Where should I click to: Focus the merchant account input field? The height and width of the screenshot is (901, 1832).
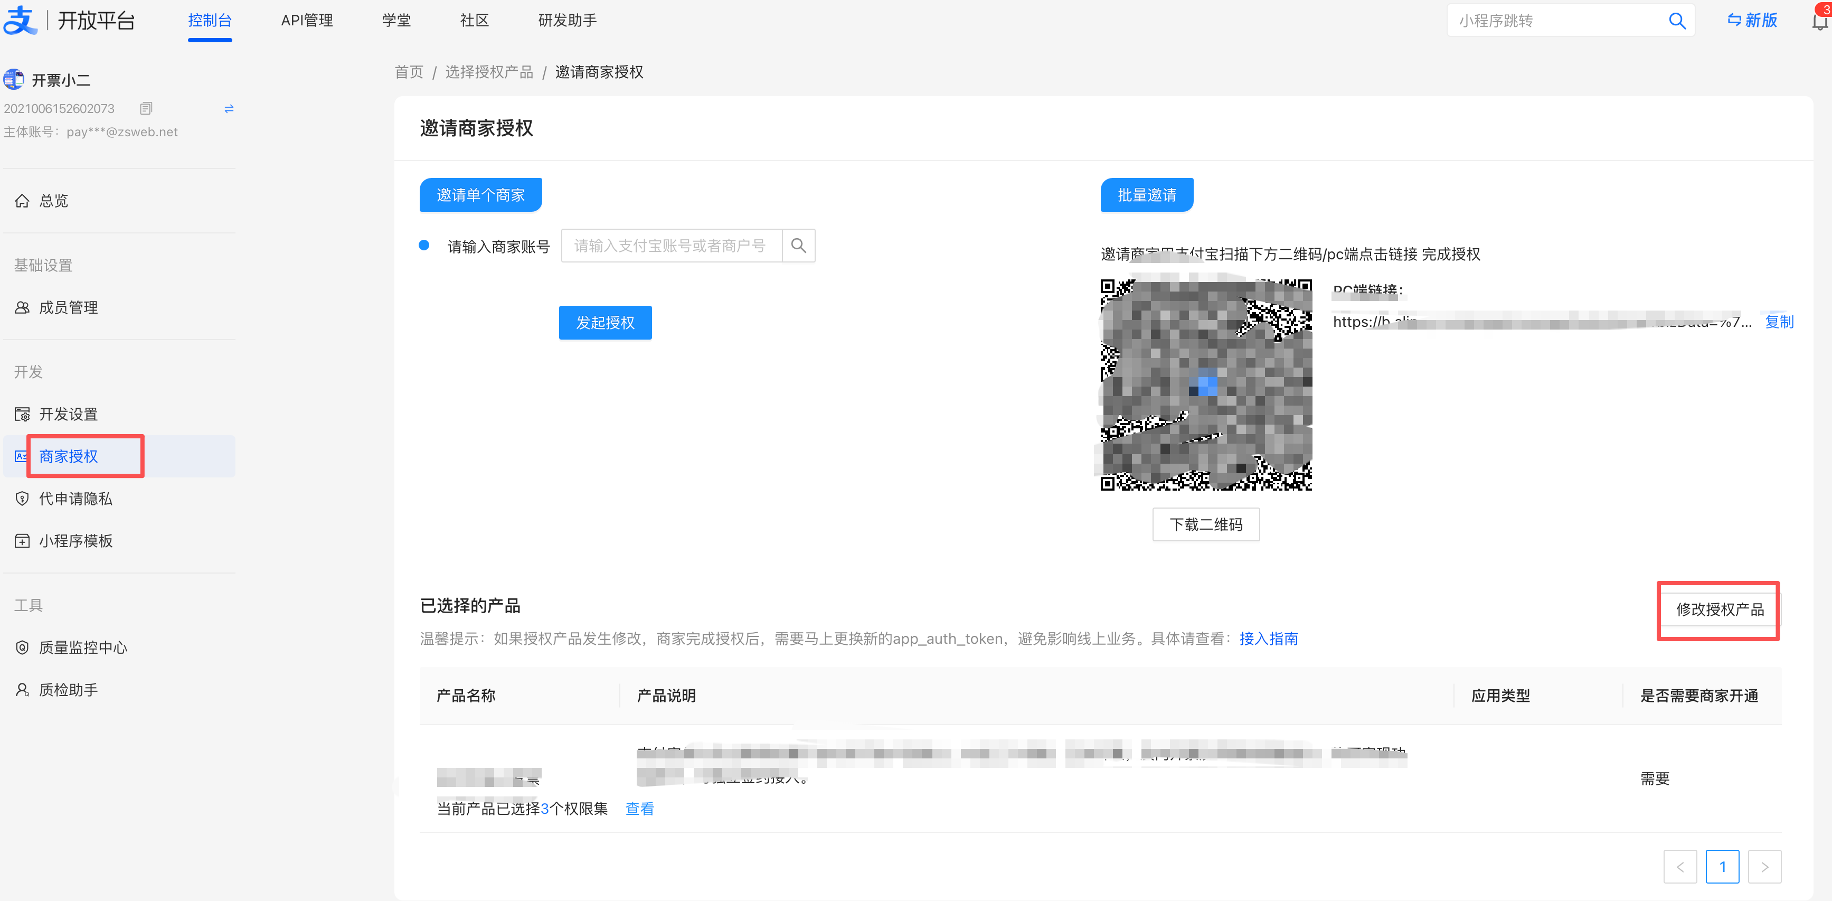click(x=672, y=246)
